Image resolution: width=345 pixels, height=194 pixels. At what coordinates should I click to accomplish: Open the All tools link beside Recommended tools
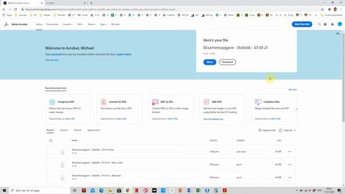pyautogui.click(x=292, y=89)
